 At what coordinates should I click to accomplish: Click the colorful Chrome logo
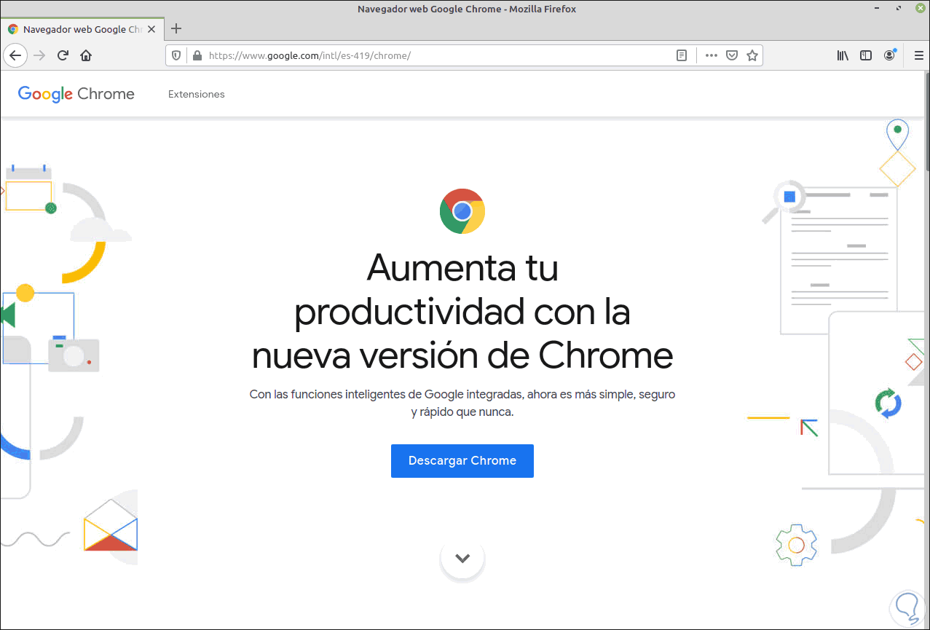tap(462, 211)
